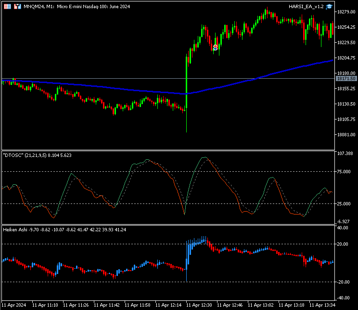The height and width of the screenshot is (310, 358).
Task: Click the 18180.00 price scale label
Action: click(346, 73)
